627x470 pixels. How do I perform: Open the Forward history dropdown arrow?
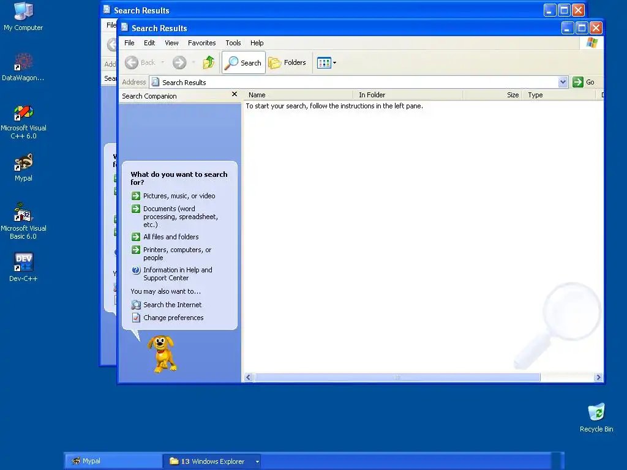[x=193, y=62]
